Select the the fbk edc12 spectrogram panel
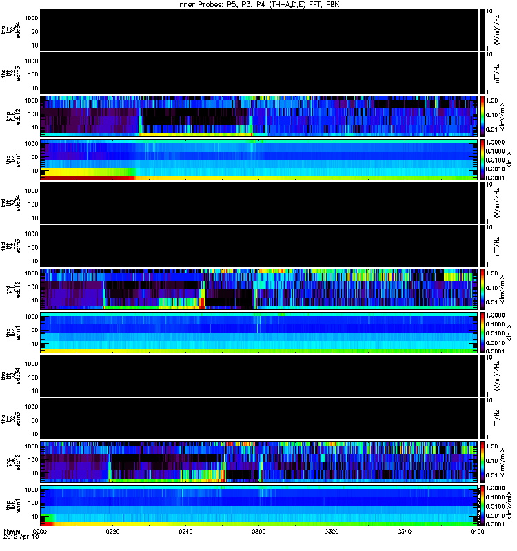The height and width of the screenshot is (551, 517). pos(259,463)
